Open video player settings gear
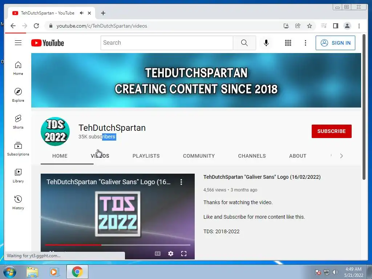The image size is (372, 279). [171, 254]
